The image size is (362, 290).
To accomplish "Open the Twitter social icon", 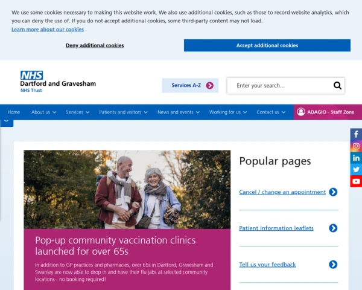I will tap(356, 170).
